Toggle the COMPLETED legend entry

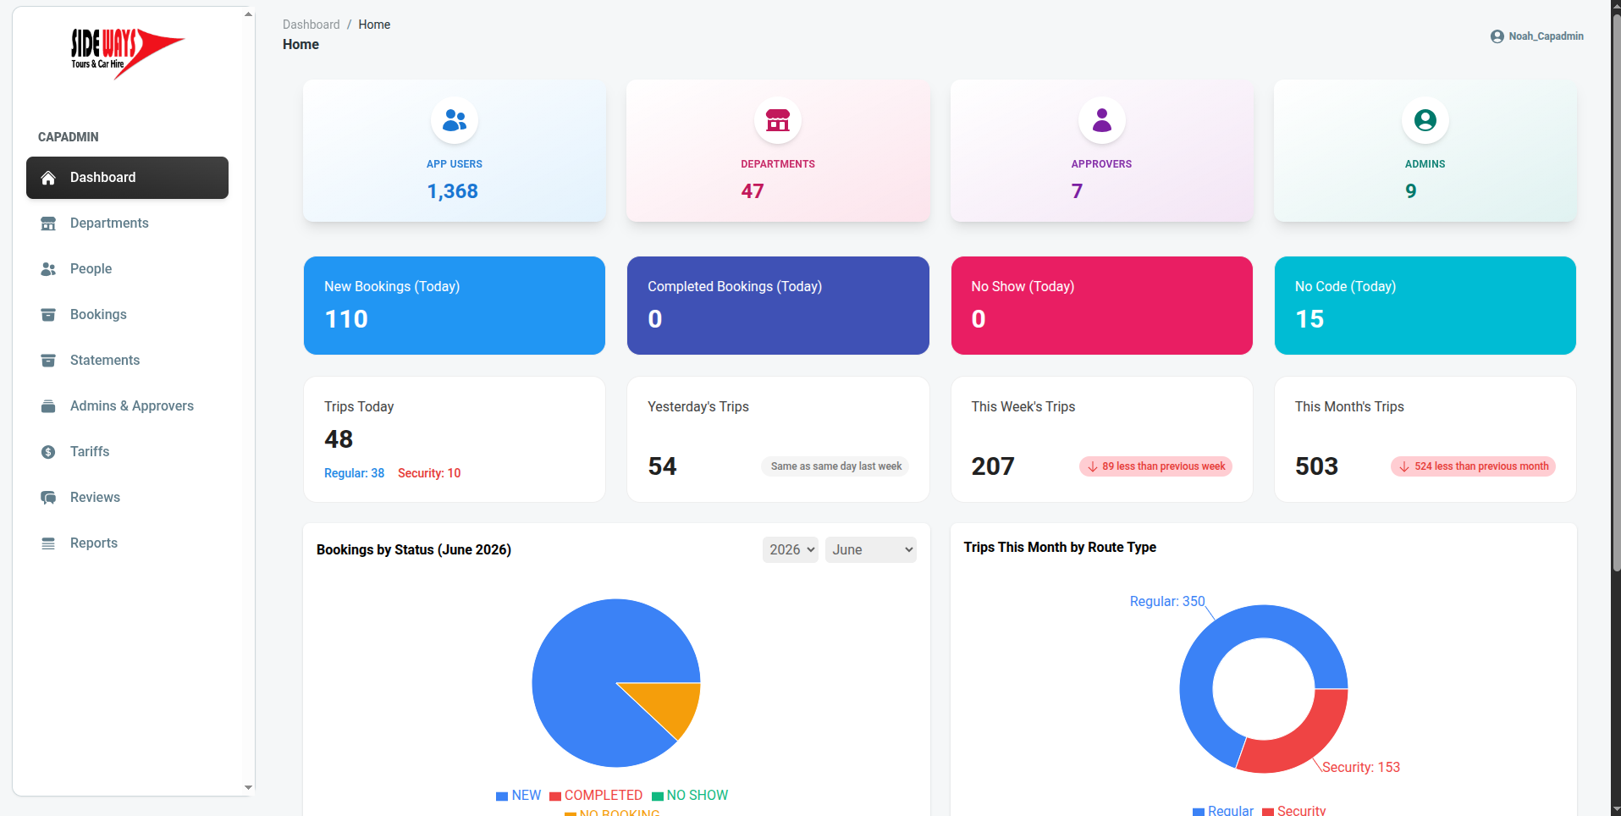[596, 796]
